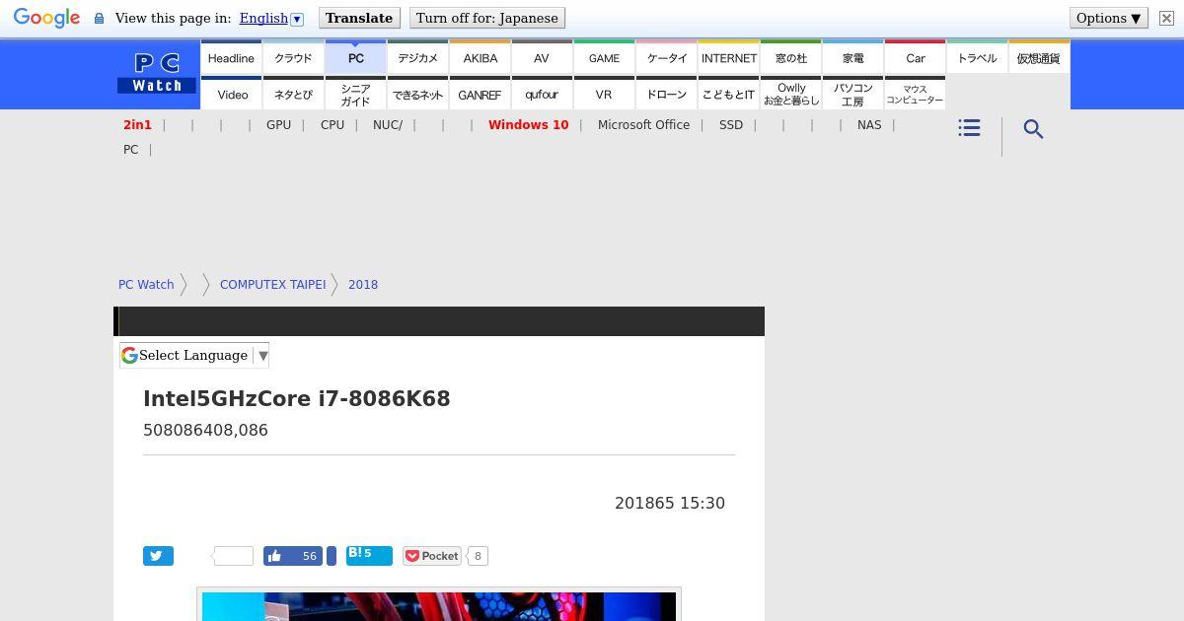Click the CPU topic link
Viewport: 1184px width, 621px height.
pos(333,124)
